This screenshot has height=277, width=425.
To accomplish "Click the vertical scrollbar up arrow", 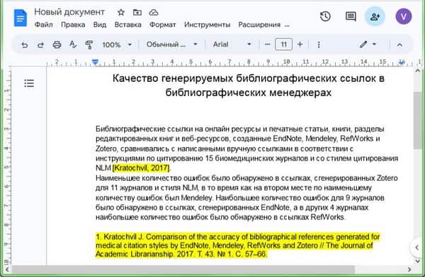I will [417, 71].
